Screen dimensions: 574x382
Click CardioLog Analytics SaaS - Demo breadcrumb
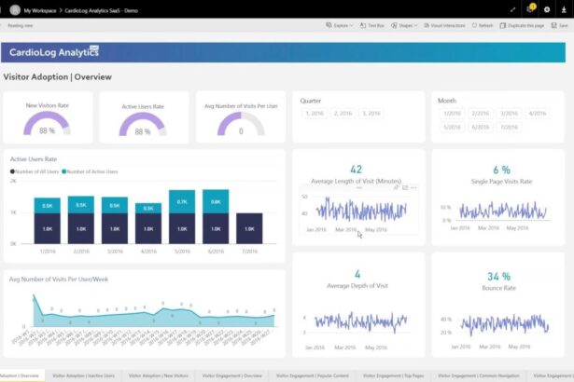pyautogui.click(x=102, y=10)
